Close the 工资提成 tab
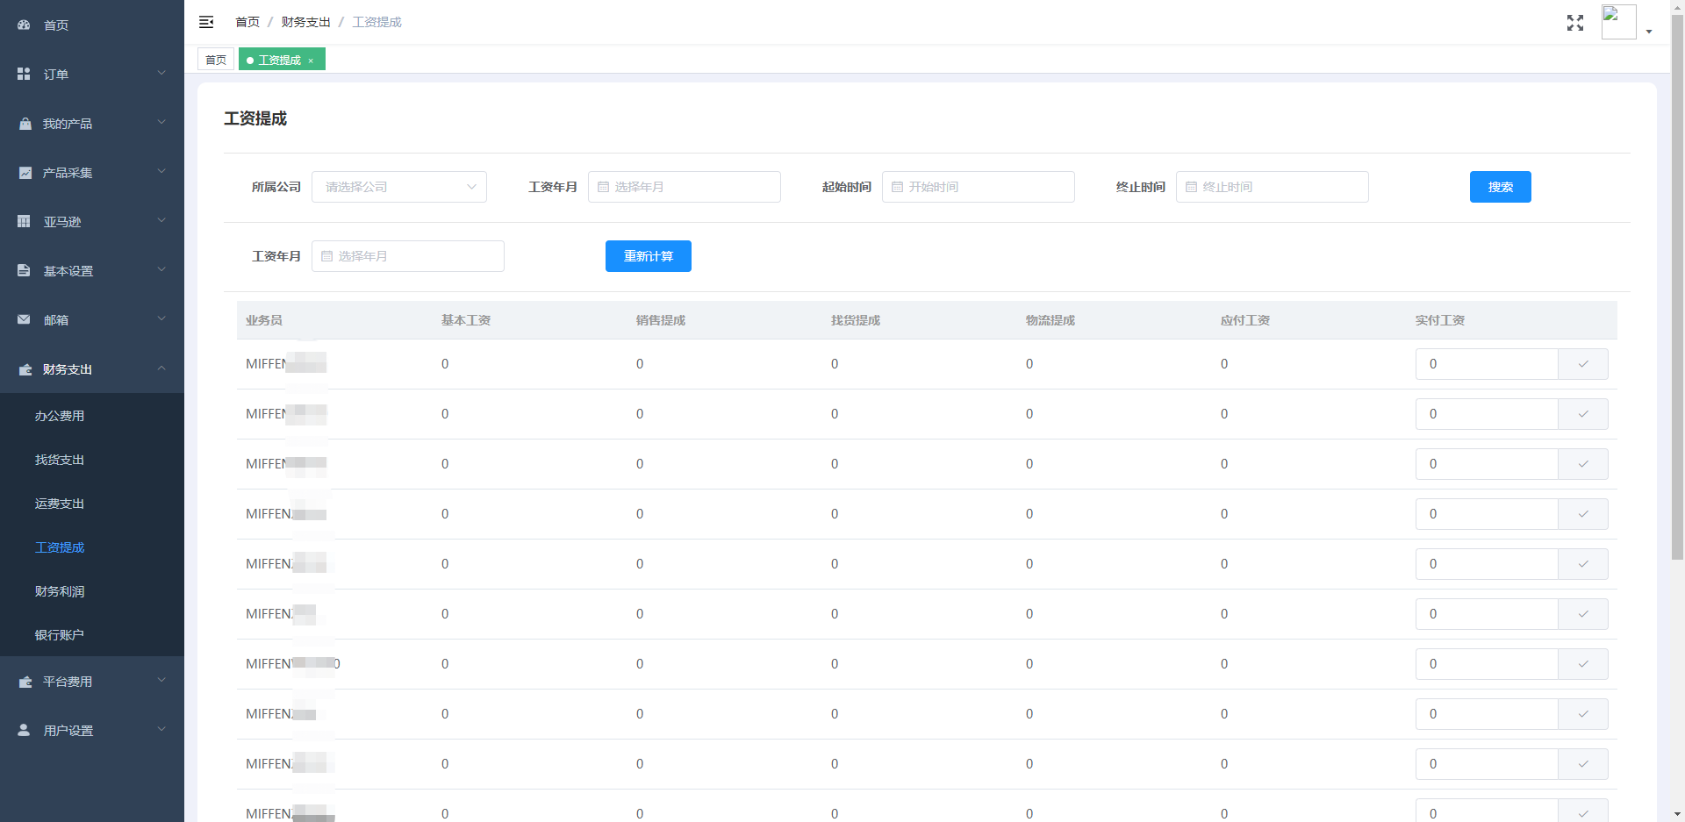The image size is (1685, 822). pos(311,61)
